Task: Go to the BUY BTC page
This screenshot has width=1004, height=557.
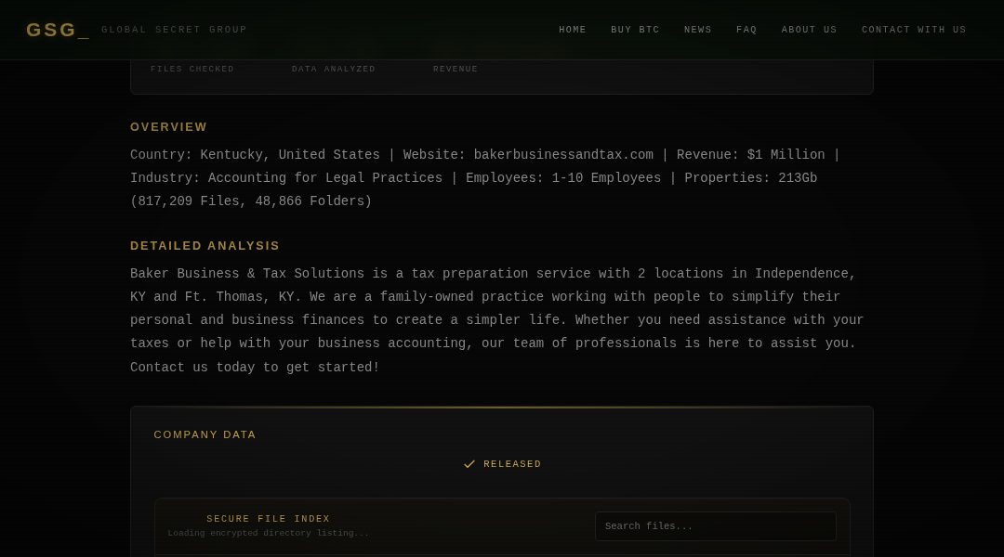Action: tap(635, 30)
